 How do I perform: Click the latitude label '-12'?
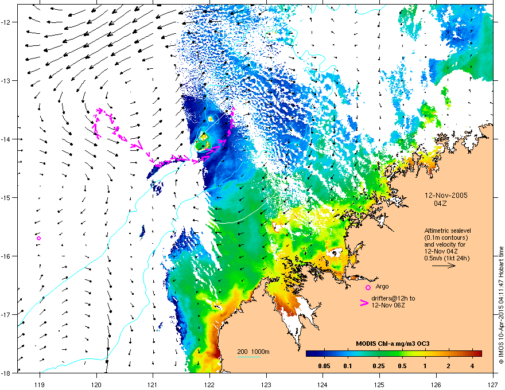[x=6, y=22]
